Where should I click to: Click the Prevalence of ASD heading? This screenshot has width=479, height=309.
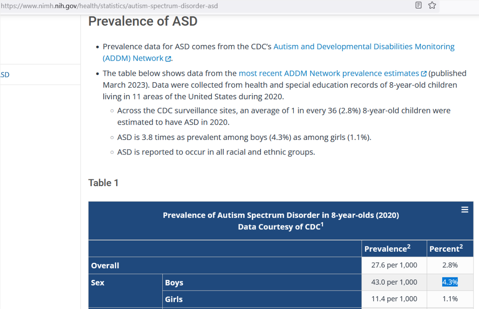[x=143, y=21]
